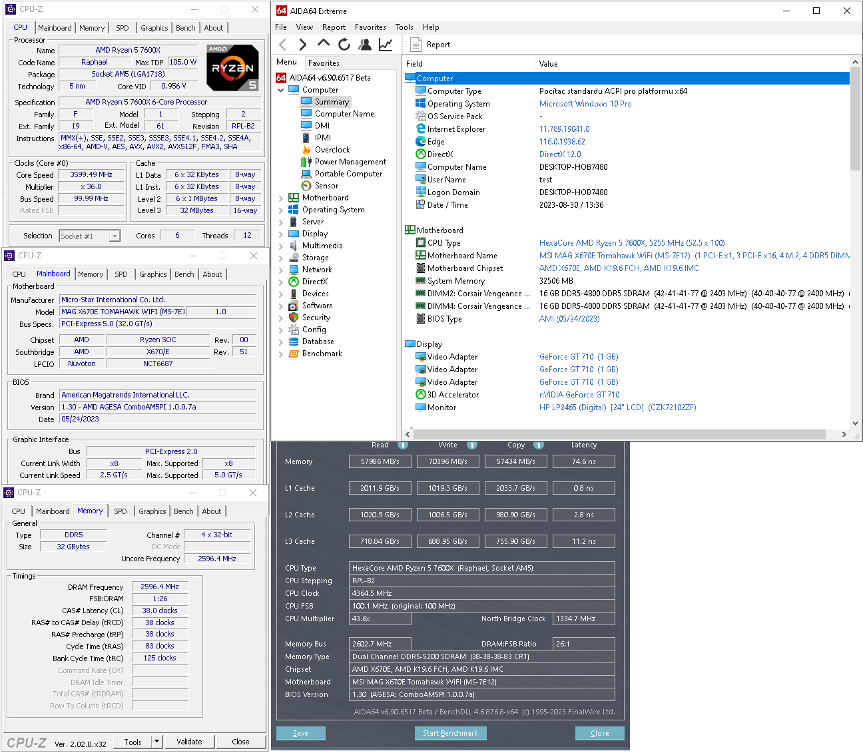This screenshot has height=753, width=863.
Task: Switch to SPD tab in top CPU-Z window
Action: coord(123,28)
